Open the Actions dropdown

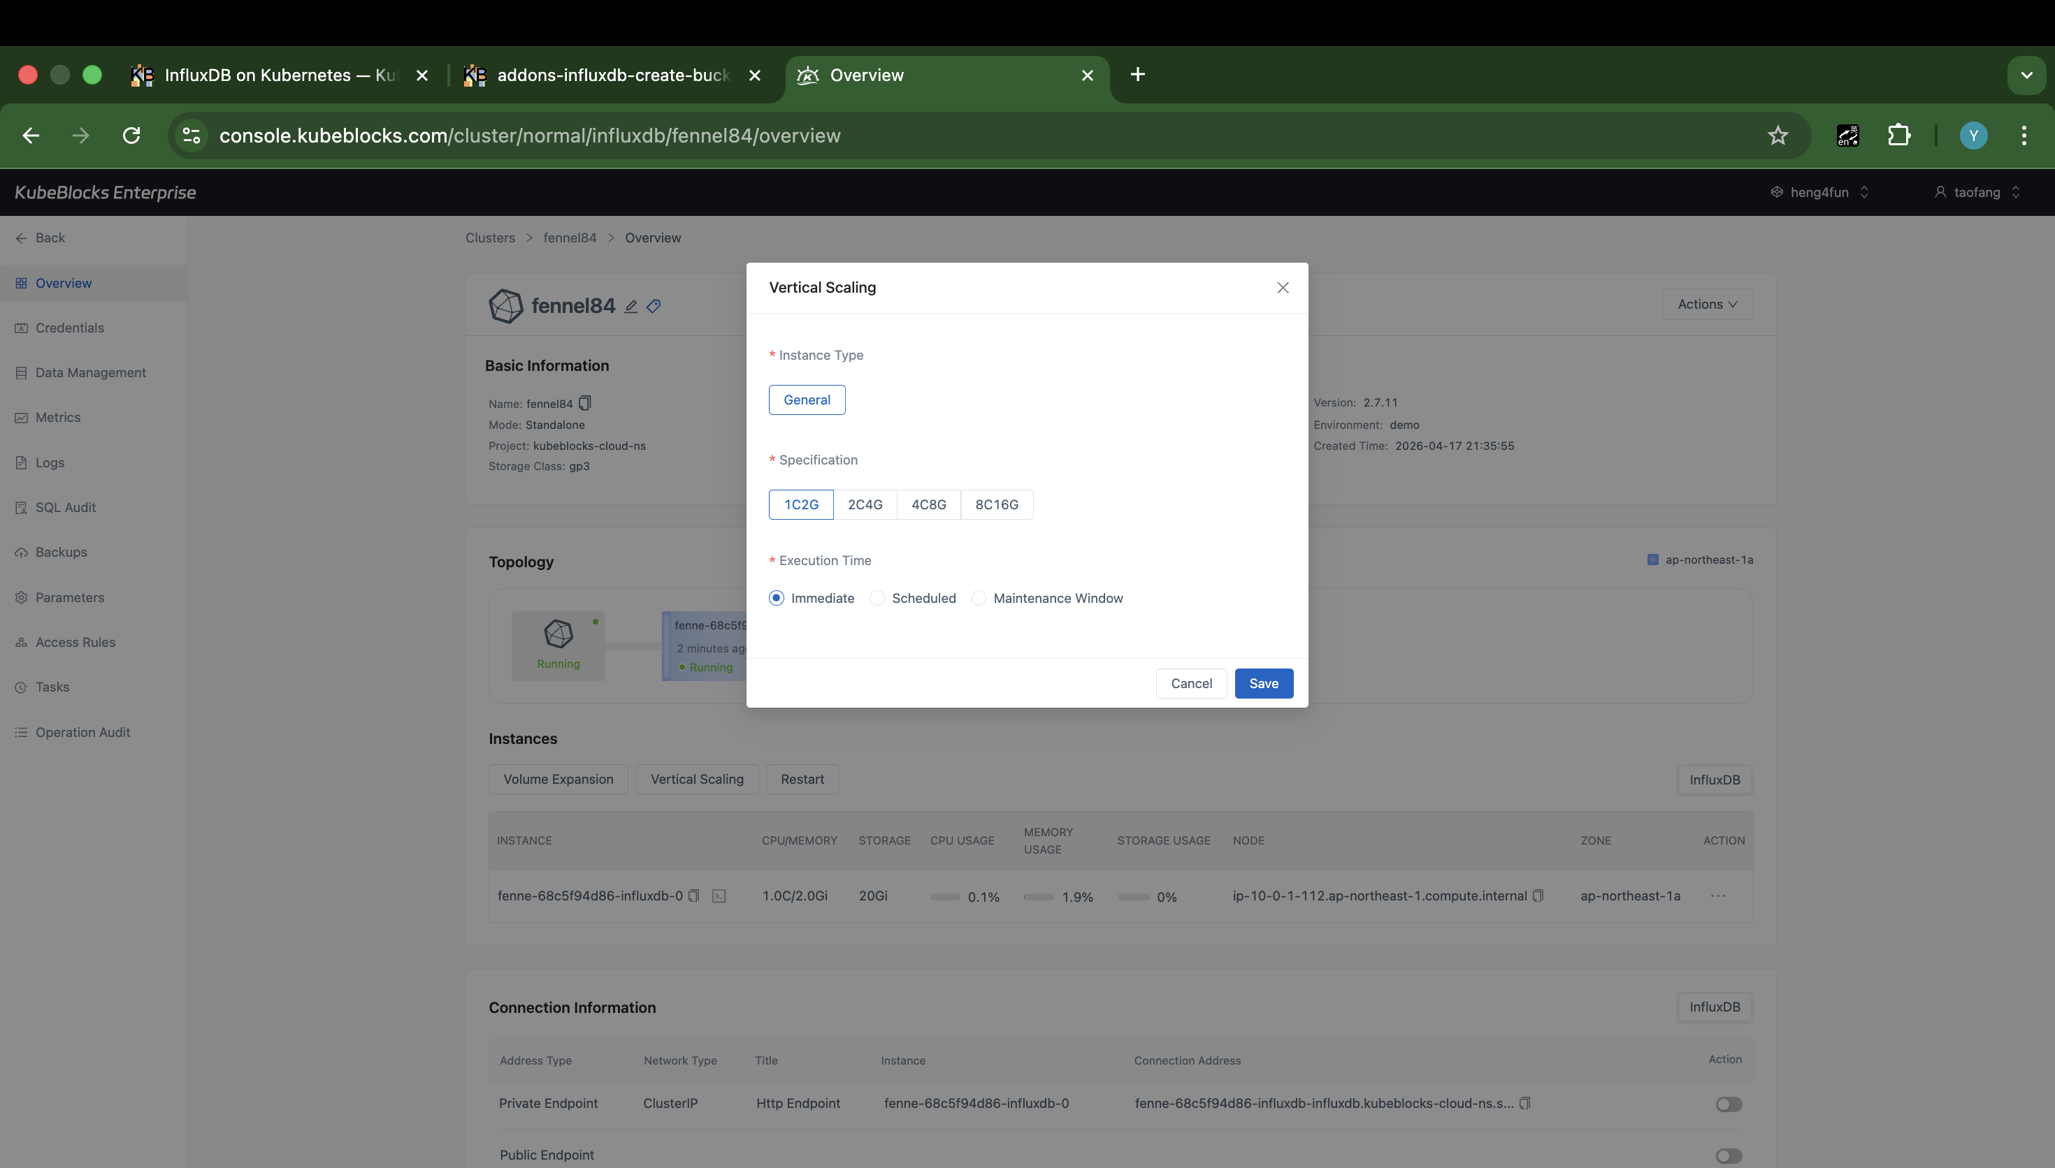tap(1707, 304)
